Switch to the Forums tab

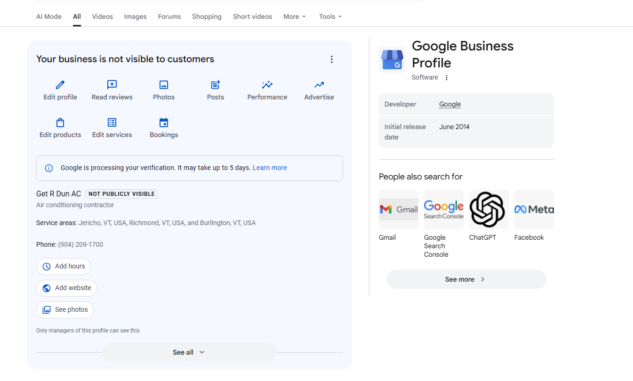[169, 16]
